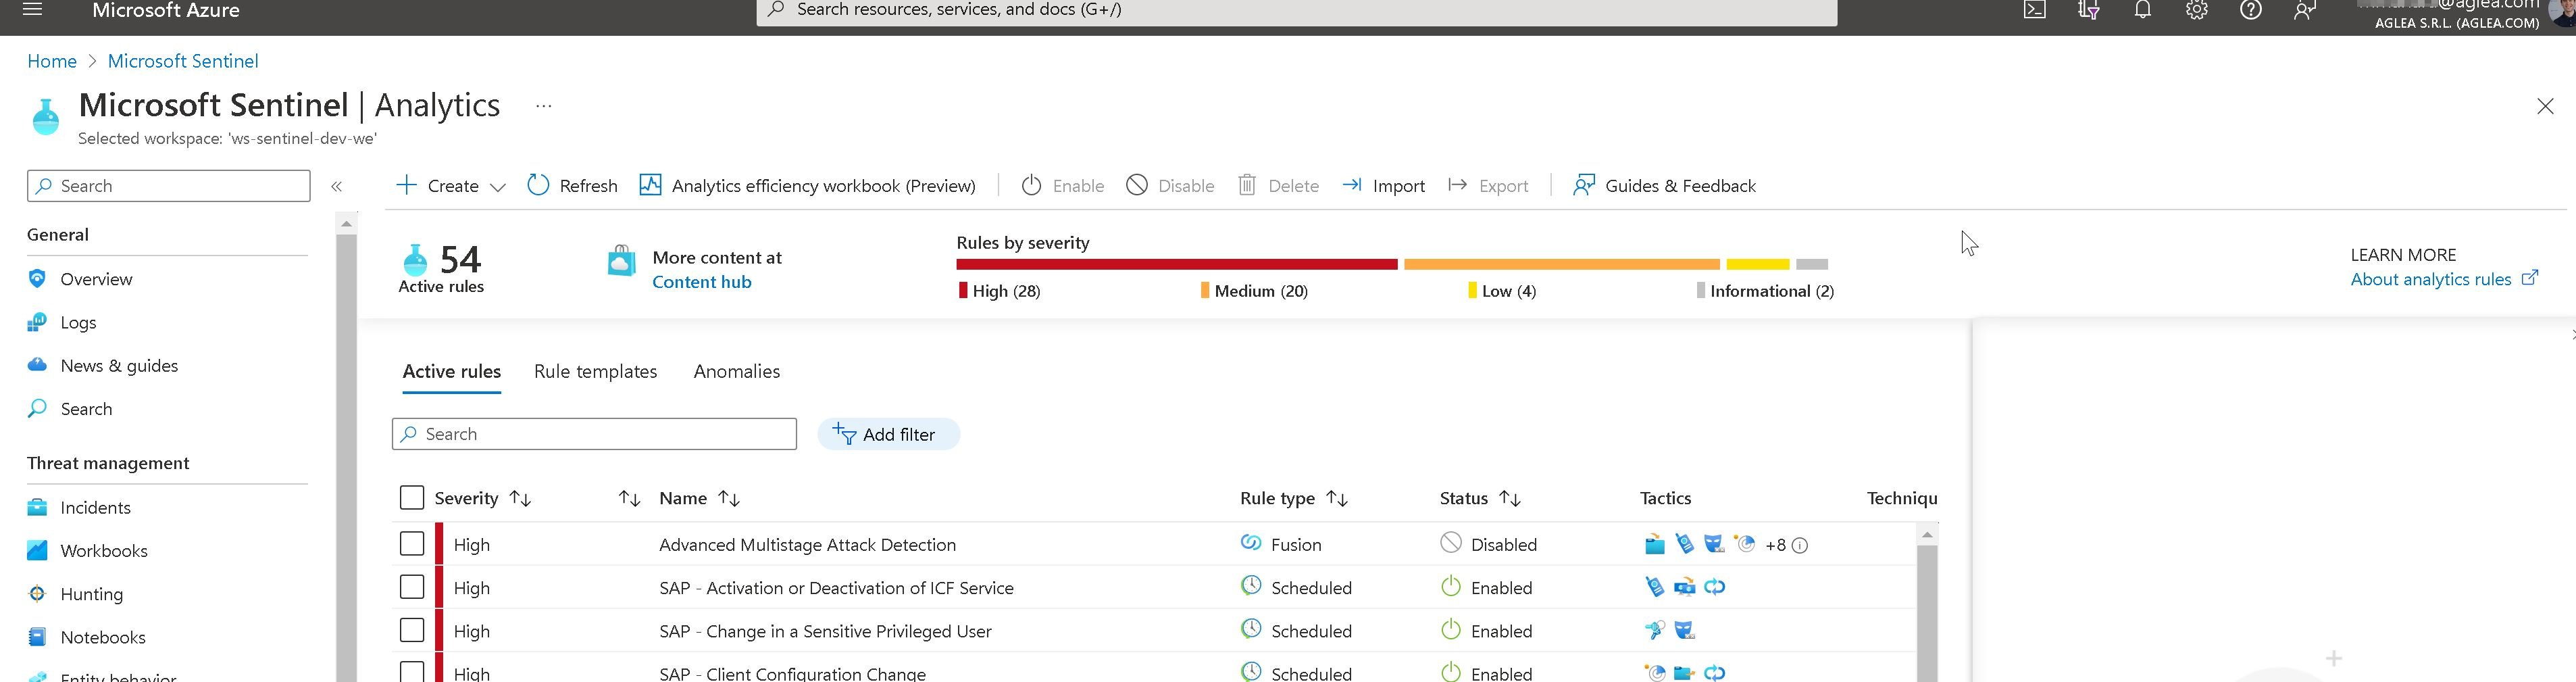Open the Anomalies tab
Screen dimensions: 2576x682
click(x=736, y=371)
